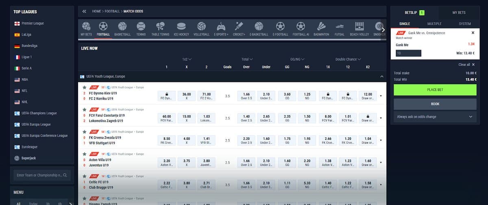Favorite Celtic FC U19 match star
Image resolution: width=488 pixels, height=205 pixels.
84,177
